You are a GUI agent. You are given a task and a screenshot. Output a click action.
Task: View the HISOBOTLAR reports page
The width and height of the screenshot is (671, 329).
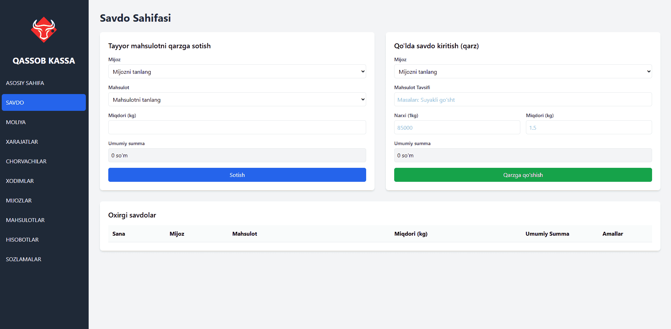(x=22, y=239)
